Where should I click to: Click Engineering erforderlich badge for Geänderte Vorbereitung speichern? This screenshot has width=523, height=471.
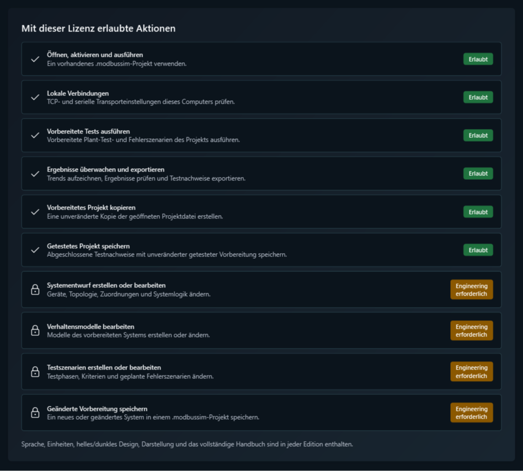pos(472,413)
